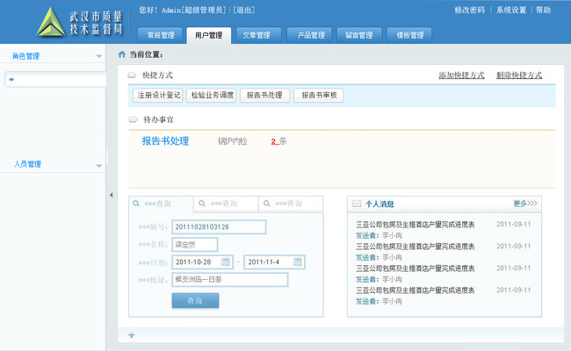The height and width of the screenshot is (351, 571).
Task: Expand the 角色管理 dropdown arrow
Action: pos(98,56)
